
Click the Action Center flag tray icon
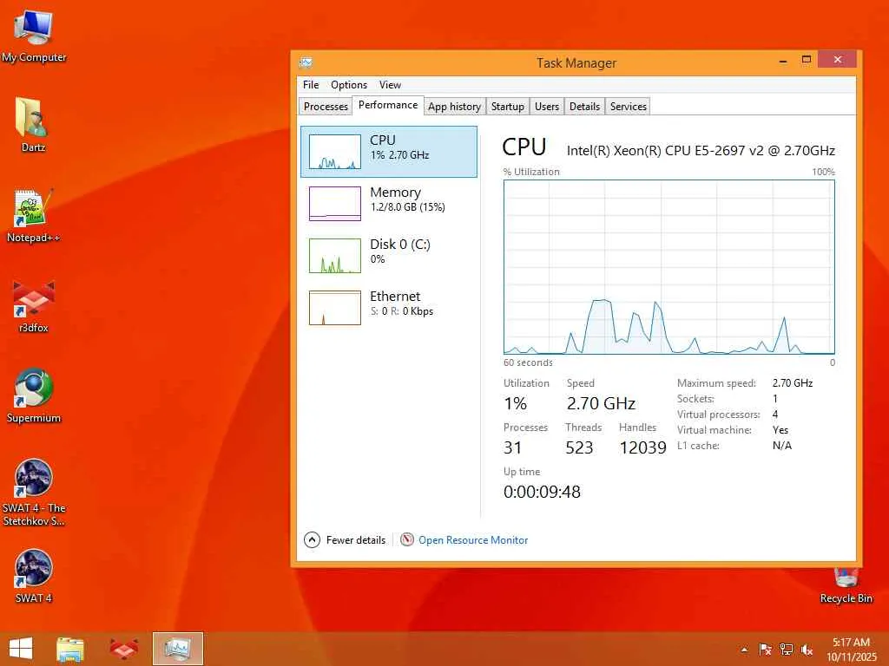click(x=765, y=650)
